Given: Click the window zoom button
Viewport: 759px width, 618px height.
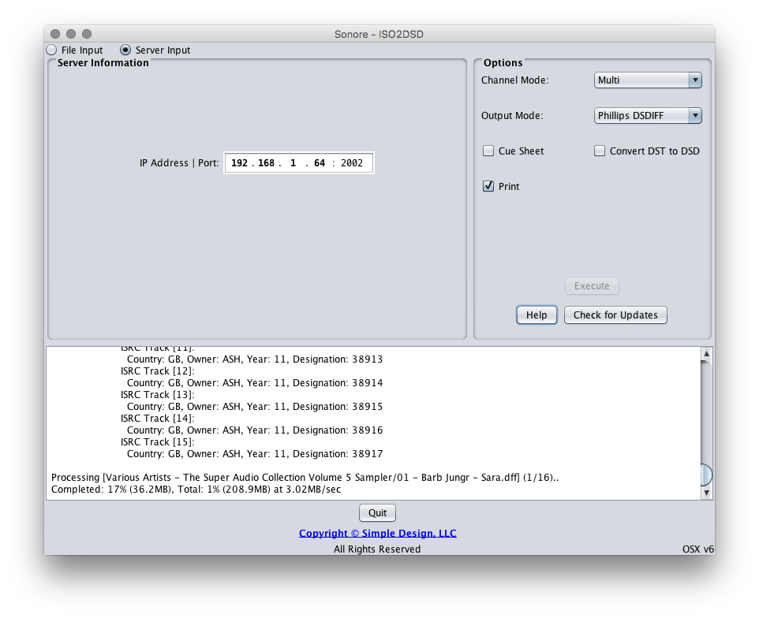Looking at the screenshot, I should coord(87,34).
